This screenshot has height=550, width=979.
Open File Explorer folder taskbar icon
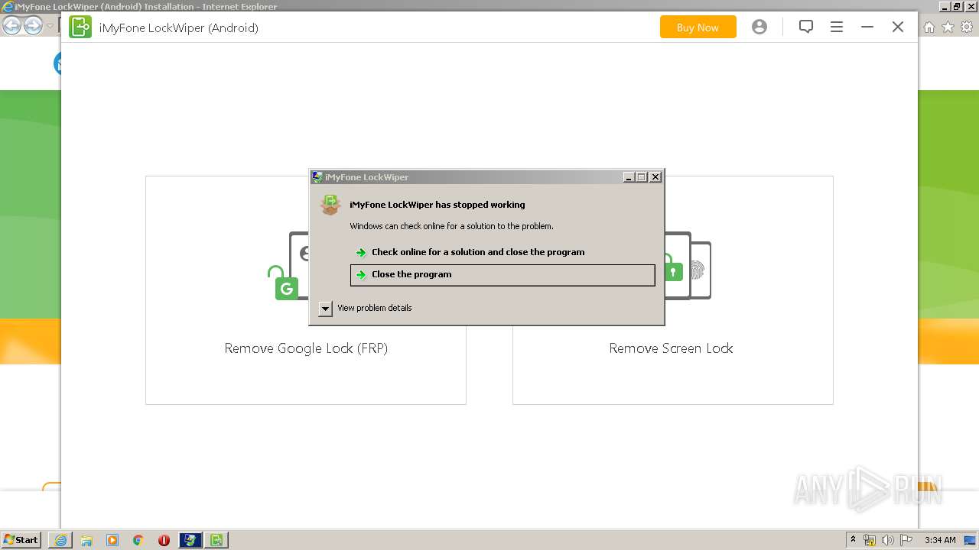pos(86,540)
